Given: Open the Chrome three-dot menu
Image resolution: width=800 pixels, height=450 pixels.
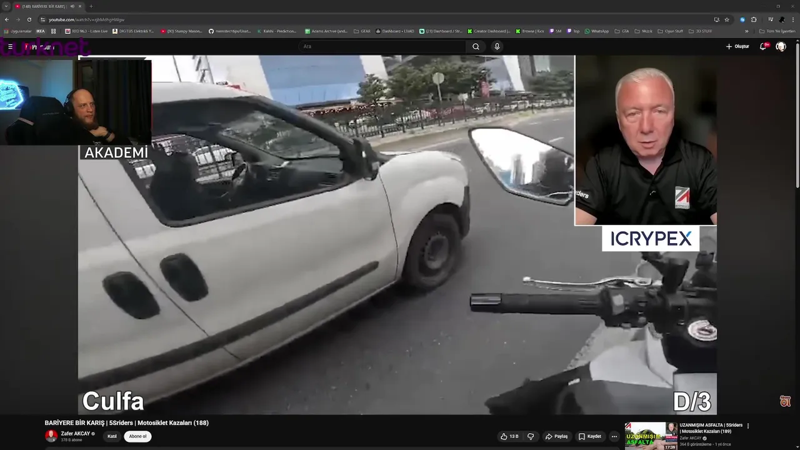Looking at the screenshot, I should click(x=793, y=19).
